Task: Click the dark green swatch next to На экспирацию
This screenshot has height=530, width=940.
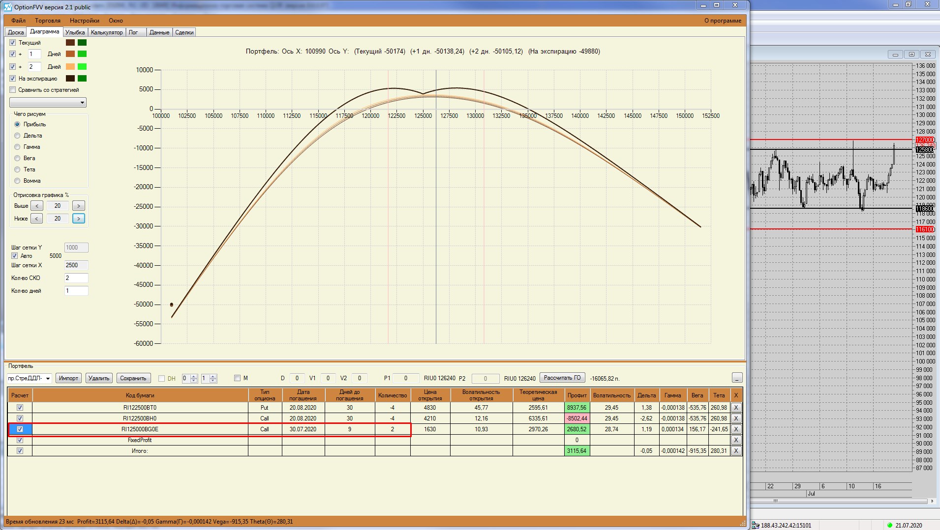Action: 82,79
